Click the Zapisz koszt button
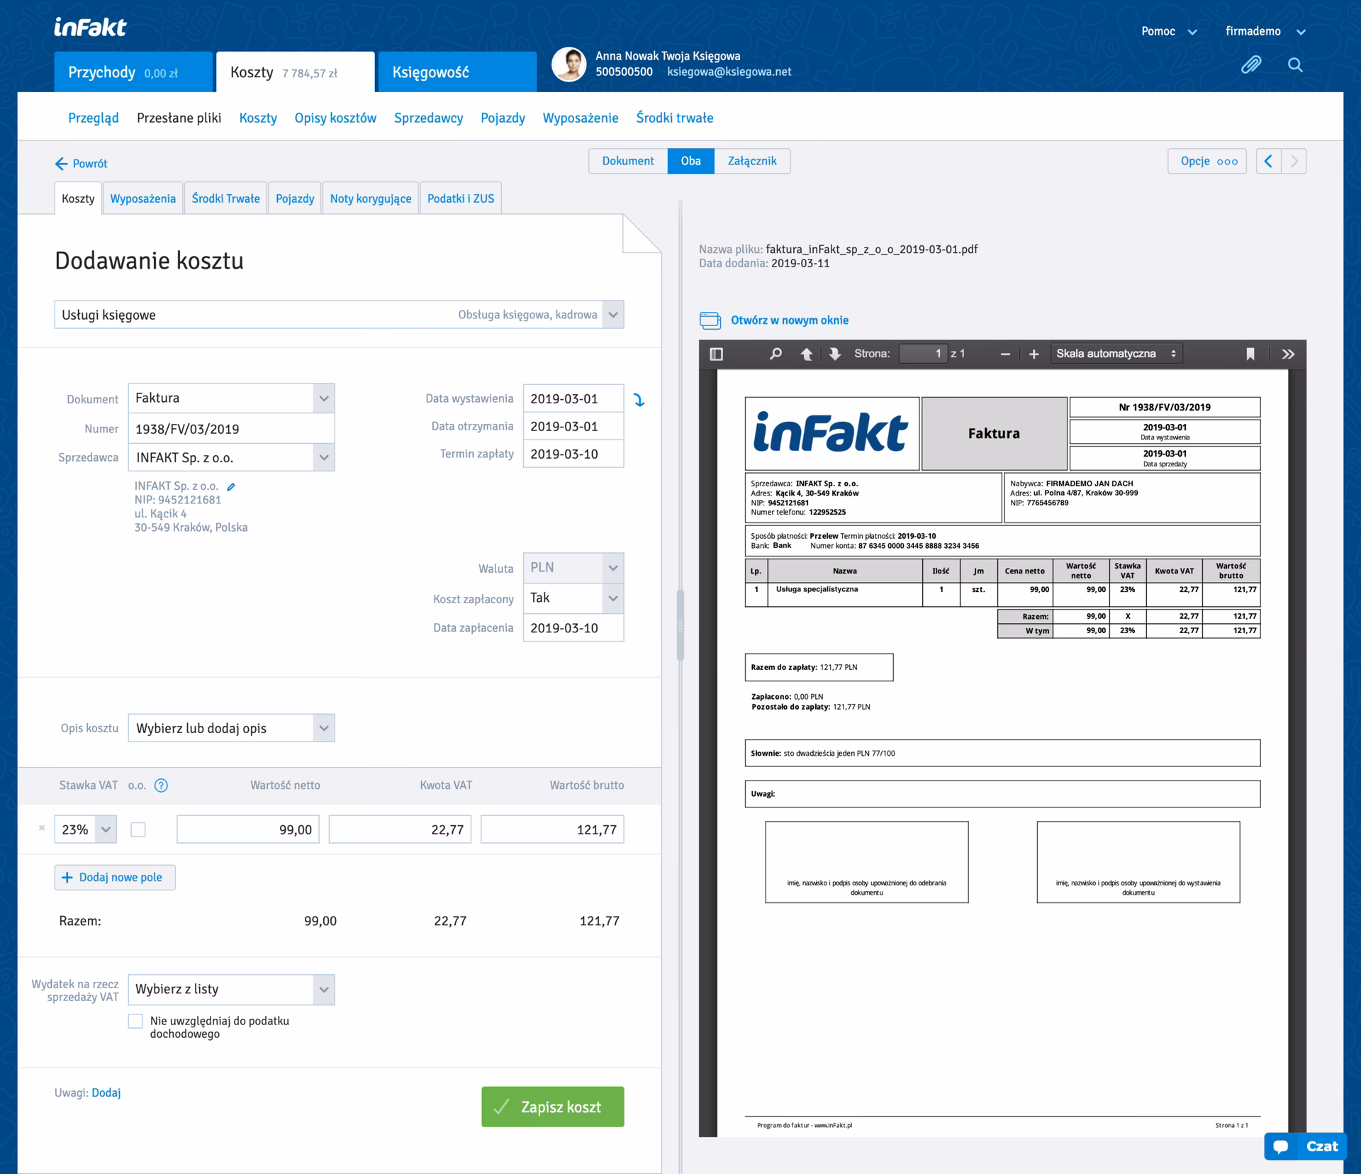Screen dimensions: 1361x1174 point(552,1107)
